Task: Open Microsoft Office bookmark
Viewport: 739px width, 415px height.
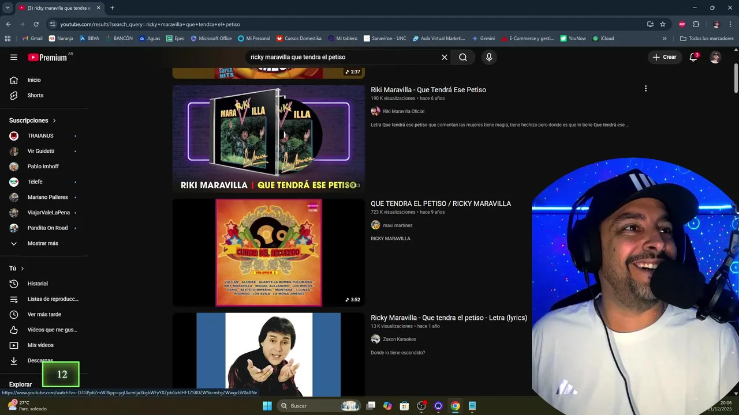Action: pyautogui.click(x=211, y=39)
